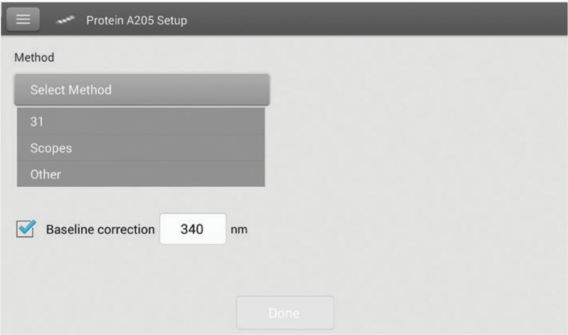The height and width of the screenshot is (335, 568).
Task: Click the nm unit label
Action: (x=239, y=229)
